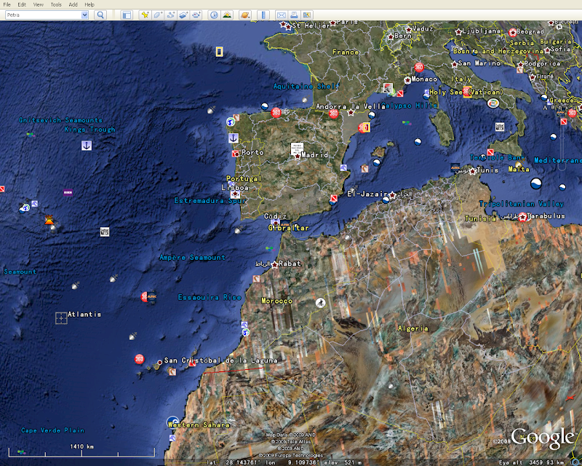Select the Add Polygon tool
Viewport: 582px width, 466px height.
click(x=158, y=15)
